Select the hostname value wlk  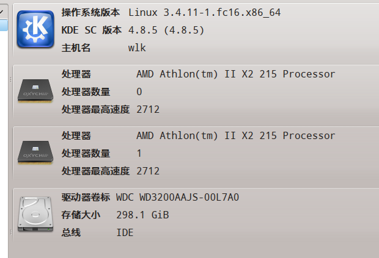pos(137,48)
